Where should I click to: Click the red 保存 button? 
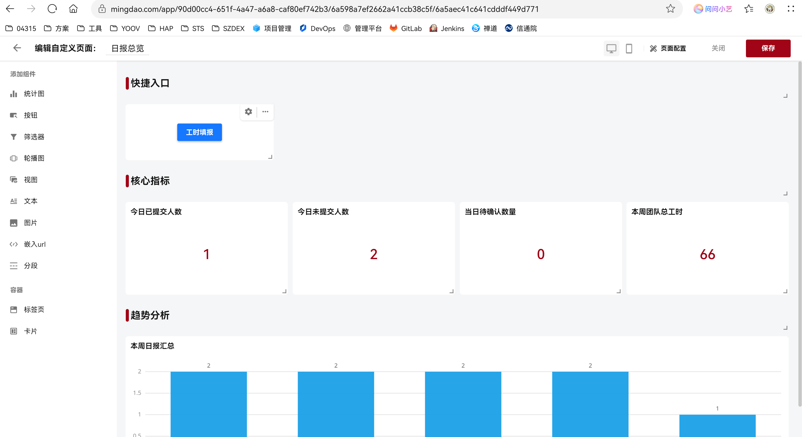[768, 48]
